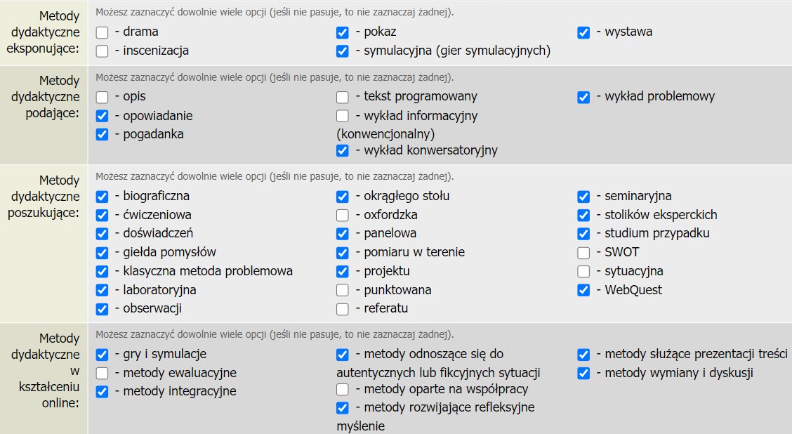Deselect the opowiadanie checkbox
The width and height of the screenshot is (792, 434).
click(103, 116)
